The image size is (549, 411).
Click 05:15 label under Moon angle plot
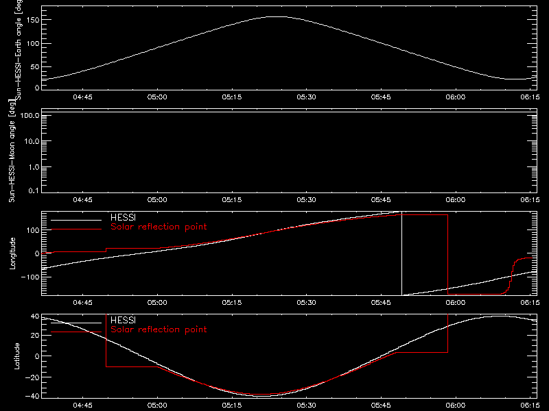232,200
